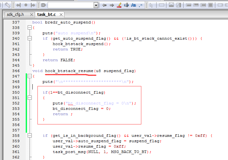Click 'return FALSE;' on line 344
Image resolution: width=228 pixels, height=160 pixels.
coord(59,60)
